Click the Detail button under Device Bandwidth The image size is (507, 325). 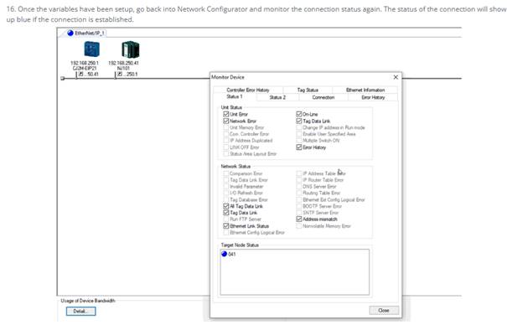pyautogui.click(x=80, y=311)
